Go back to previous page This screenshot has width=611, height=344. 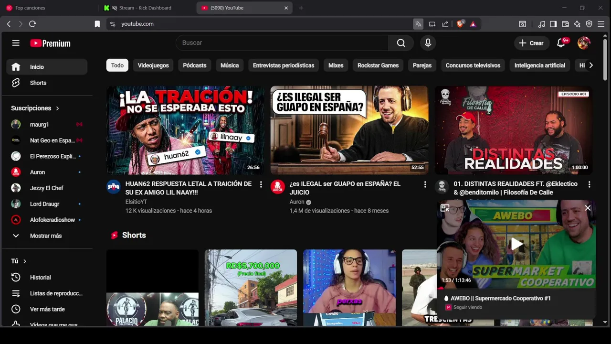tap(9, 24)
